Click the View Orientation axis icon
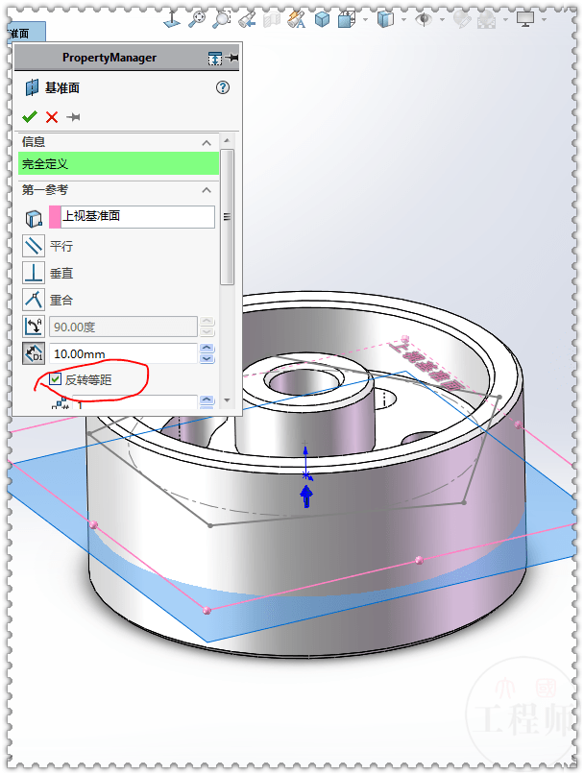The image size is (584, 775). pyautogui.click(x=172, y=19)
